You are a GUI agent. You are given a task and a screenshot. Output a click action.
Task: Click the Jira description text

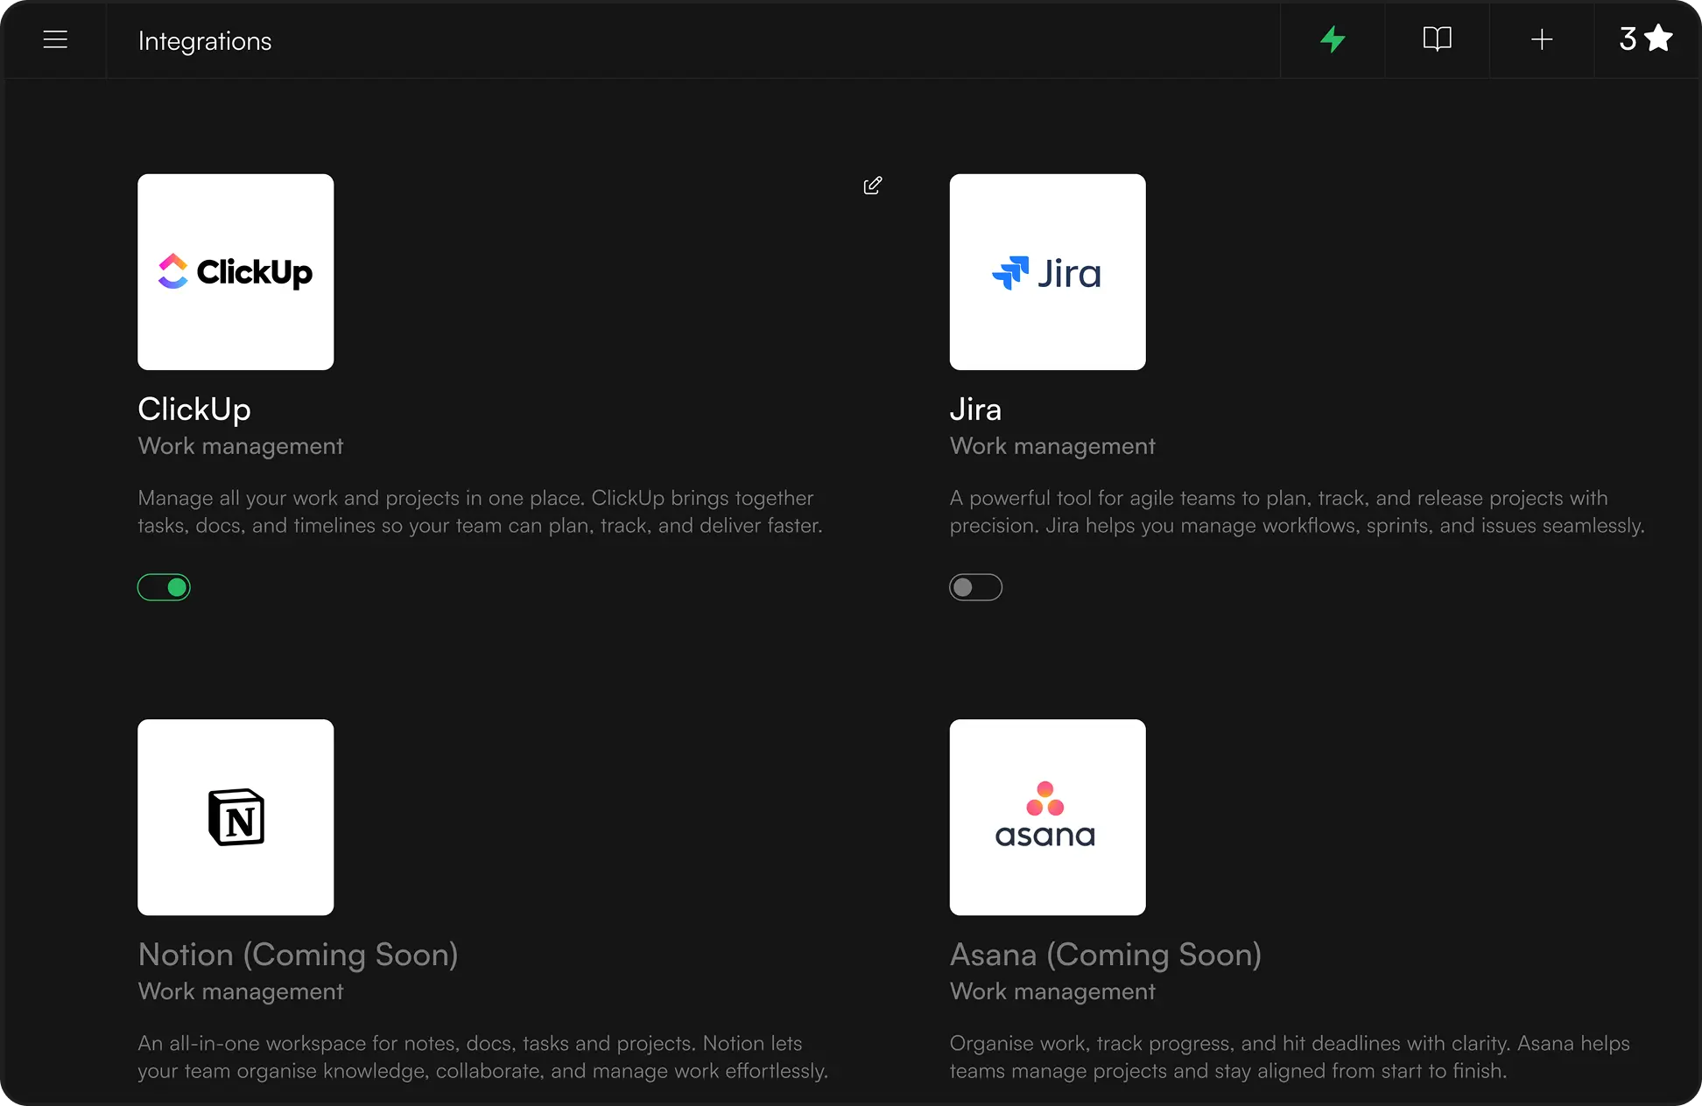tap(1297, 512)
